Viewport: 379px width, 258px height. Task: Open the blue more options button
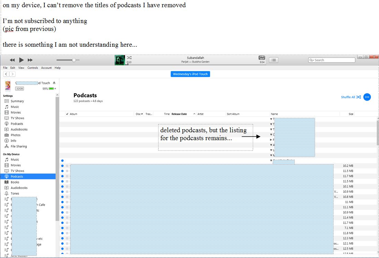point(367,97)
